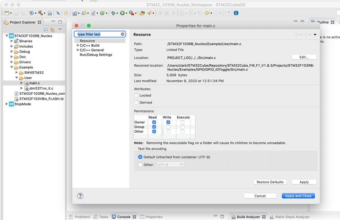Expand the StopMode project

7,104
